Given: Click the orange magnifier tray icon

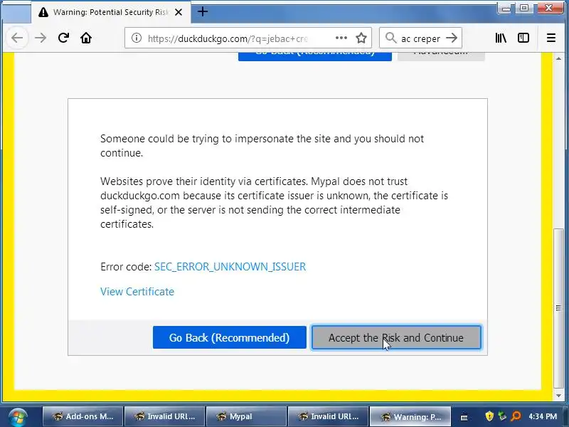Looking at the screenshot, I should pos(515,416).
